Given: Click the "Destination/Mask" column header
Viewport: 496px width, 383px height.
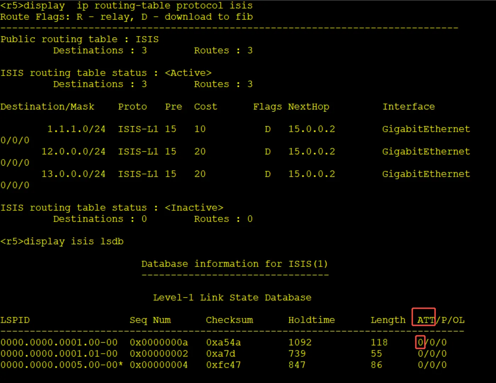Looking at the screenshot, I should click(47, 107).
